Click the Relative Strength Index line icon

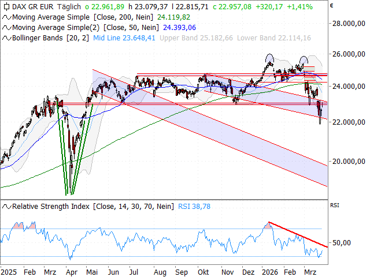click(6, 206)
